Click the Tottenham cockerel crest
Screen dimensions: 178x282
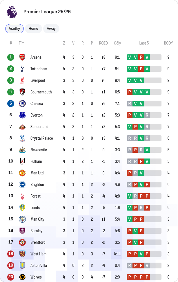pos(22,69)
